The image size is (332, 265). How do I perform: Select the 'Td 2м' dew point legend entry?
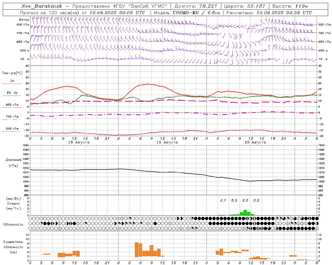[12, 93]
